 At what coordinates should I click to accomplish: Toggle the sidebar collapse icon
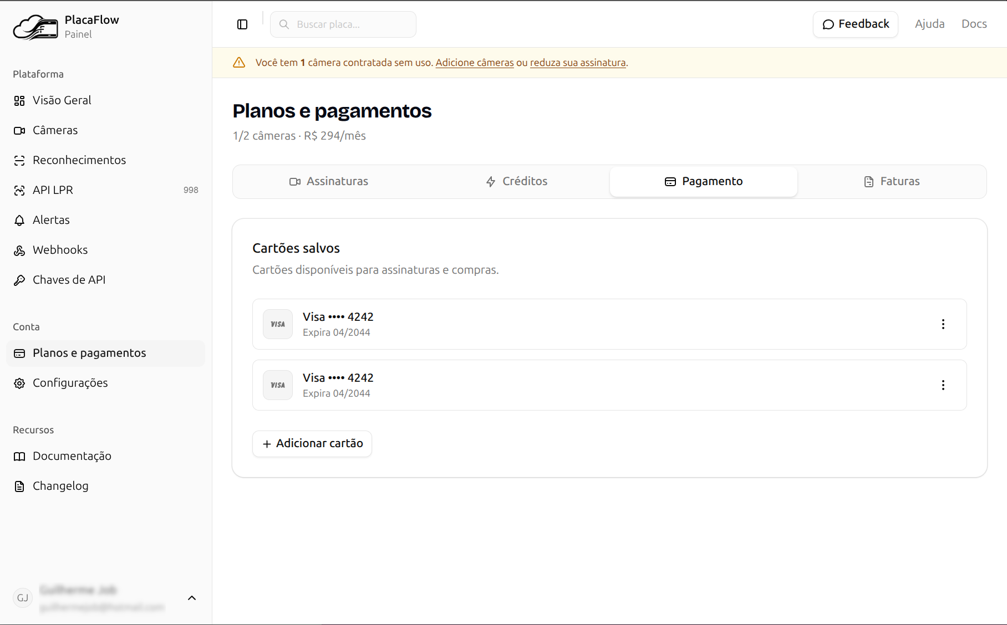[242, 24]
